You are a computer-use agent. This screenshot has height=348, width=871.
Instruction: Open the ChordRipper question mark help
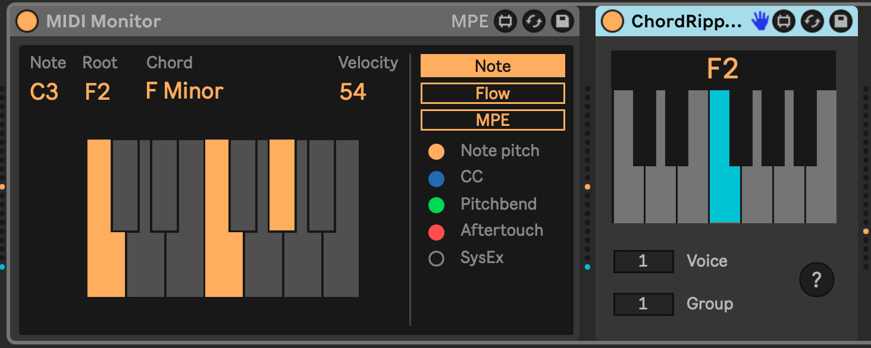click(x=816, y=279)
